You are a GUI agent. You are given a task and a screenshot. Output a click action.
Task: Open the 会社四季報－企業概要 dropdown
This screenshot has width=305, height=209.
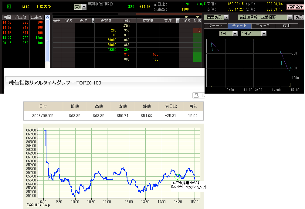(290, 17)
